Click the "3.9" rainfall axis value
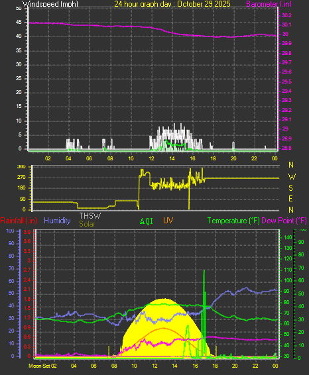This screenshot has height=375, width=309. [27, 232]
